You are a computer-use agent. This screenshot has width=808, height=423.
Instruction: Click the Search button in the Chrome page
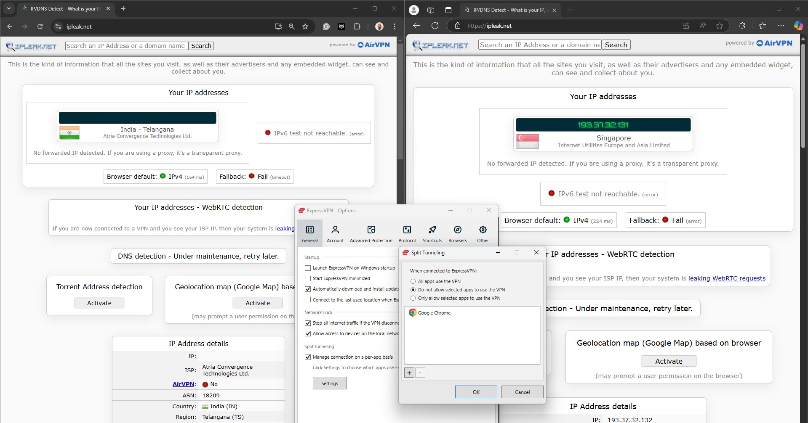pyautogui.click(x=201, y=46)
